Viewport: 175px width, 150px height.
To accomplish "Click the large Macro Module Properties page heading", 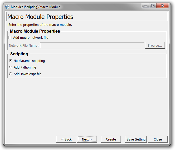I will tap(40, 17).
